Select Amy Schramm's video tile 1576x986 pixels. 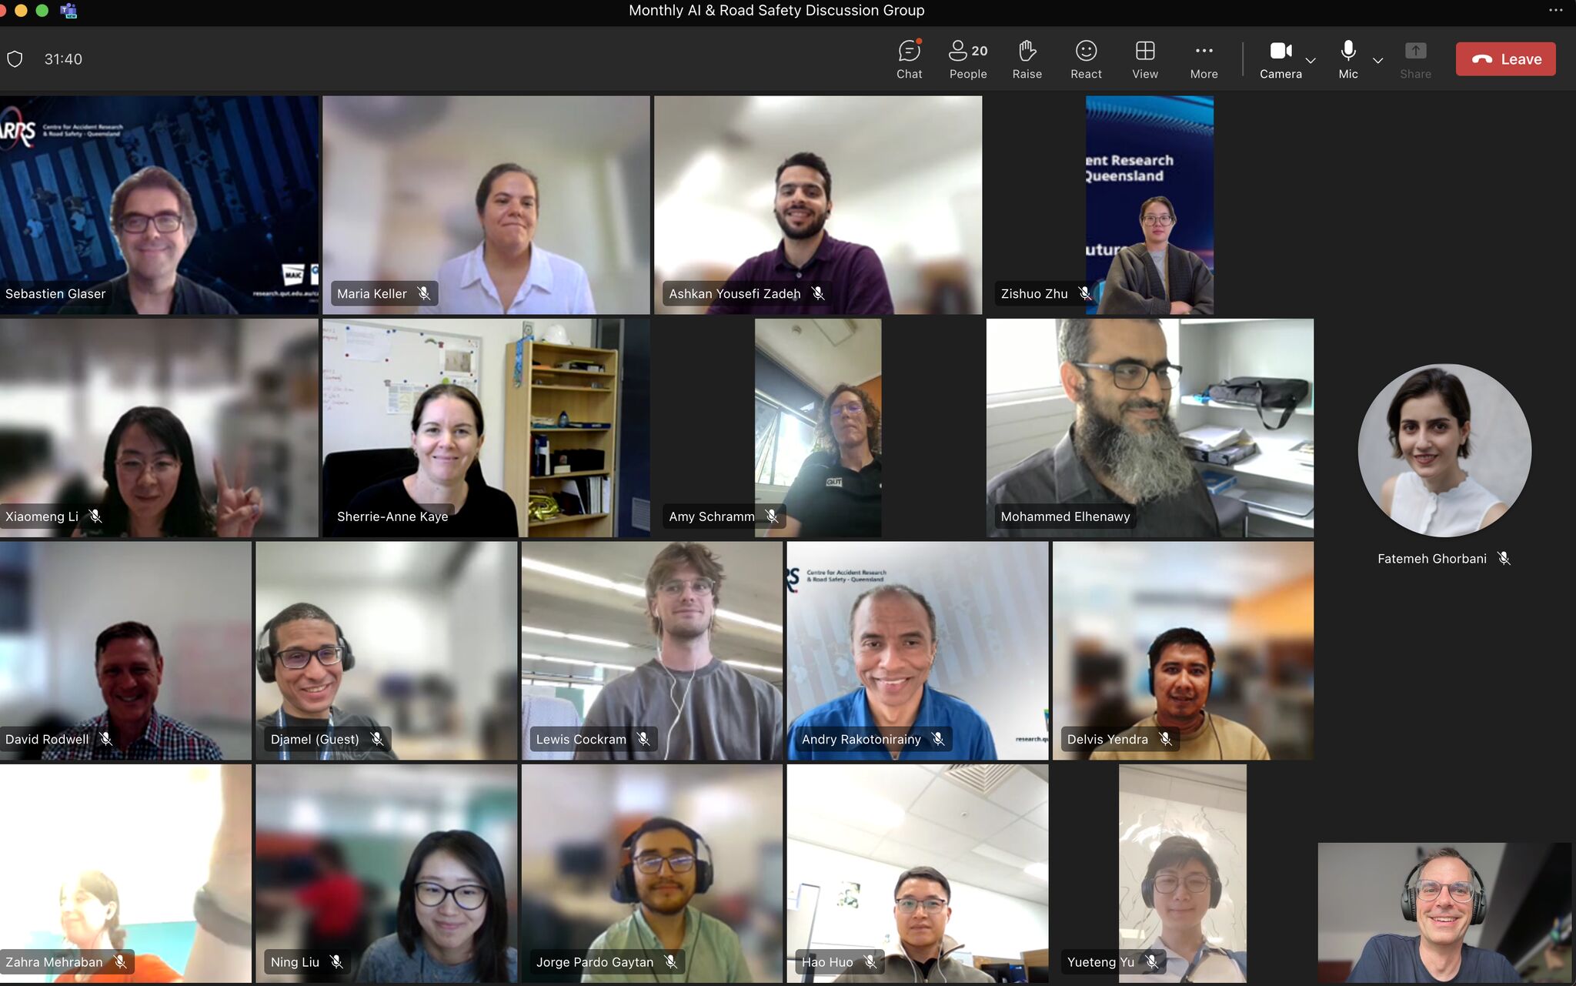click(x=818, y=428)
